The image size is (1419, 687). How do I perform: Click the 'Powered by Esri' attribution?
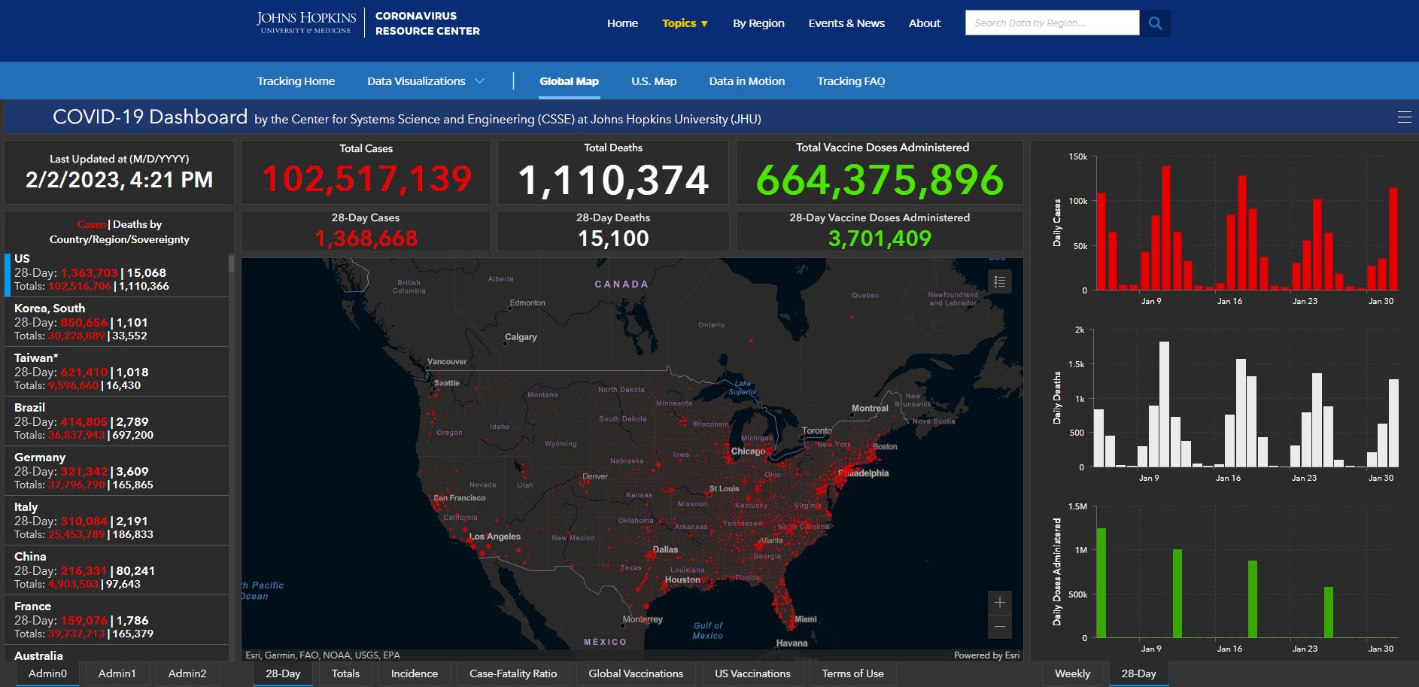[986, 655]
